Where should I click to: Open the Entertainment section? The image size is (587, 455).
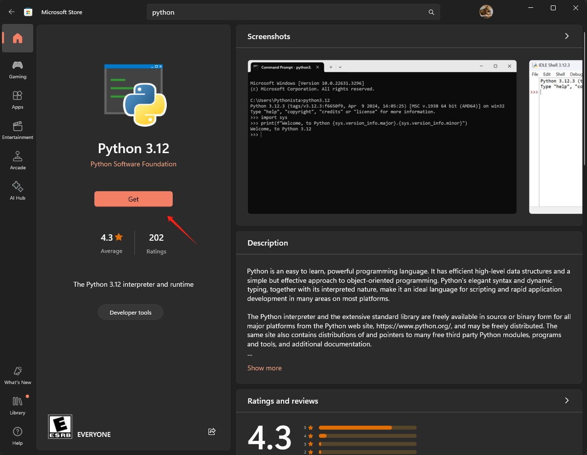pos(18,130)
